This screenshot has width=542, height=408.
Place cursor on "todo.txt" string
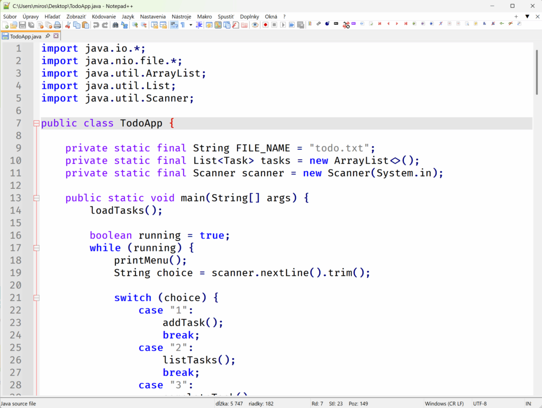(339, 148)
